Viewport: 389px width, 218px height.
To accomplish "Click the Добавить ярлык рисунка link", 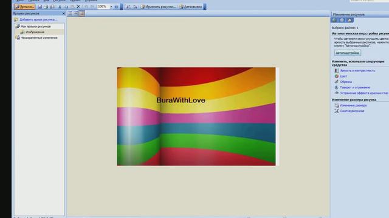I will 38,19.
